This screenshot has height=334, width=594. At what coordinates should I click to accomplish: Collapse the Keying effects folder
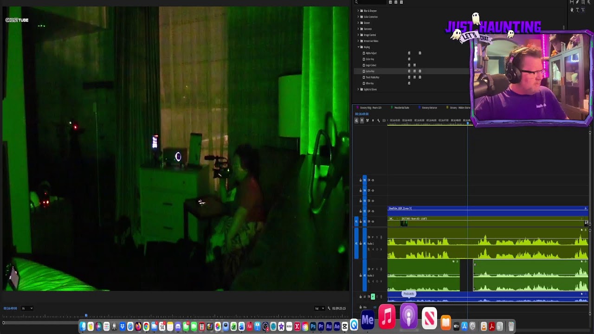point(358,47)
